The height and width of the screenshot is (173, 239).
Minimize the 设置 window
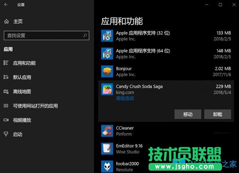207,5
